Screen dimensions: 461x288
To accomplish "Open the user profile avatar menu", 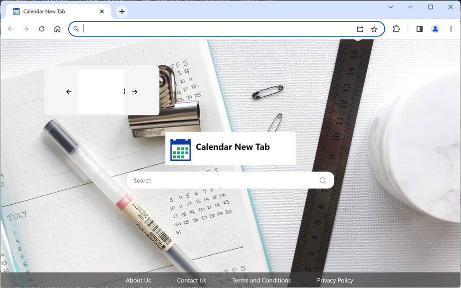I will [435, 29].
